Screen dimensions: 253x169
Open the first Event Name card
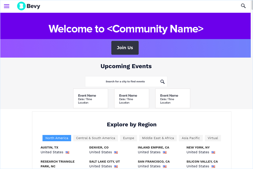tap(91, 98)
